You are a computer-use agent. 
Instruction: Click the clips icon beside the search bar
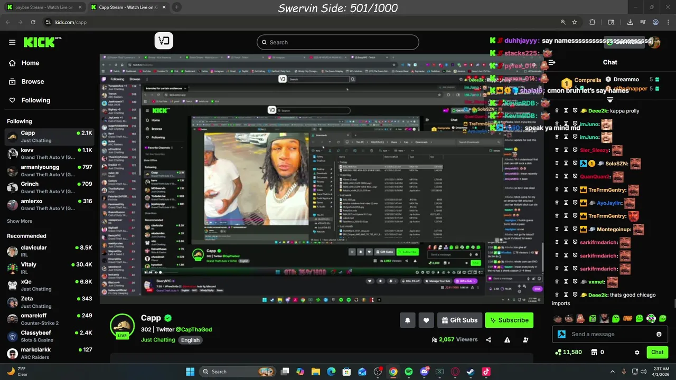[x=164, y=41]
